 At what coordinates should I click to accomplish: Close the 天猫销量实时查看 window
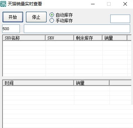[125, 4]
